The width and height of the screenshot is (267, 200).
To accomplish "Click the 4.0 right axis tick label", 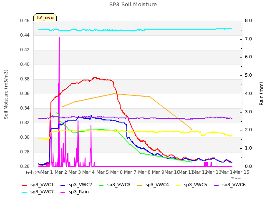I will pos(248,93).
